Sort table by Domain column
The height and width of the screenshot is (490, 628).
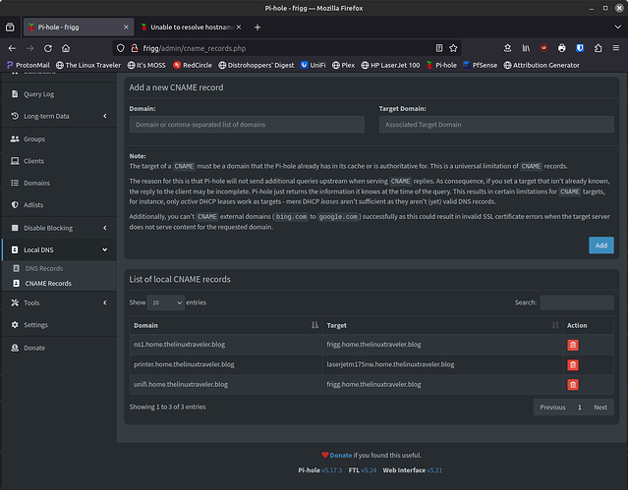coord(226,325)
